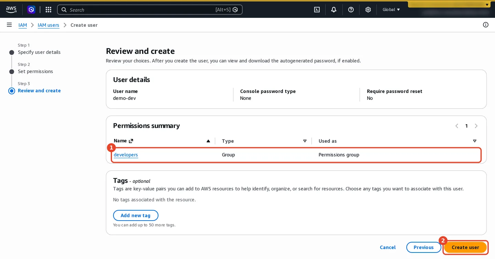Go to Step 1 Specify user details

(39, 52)
